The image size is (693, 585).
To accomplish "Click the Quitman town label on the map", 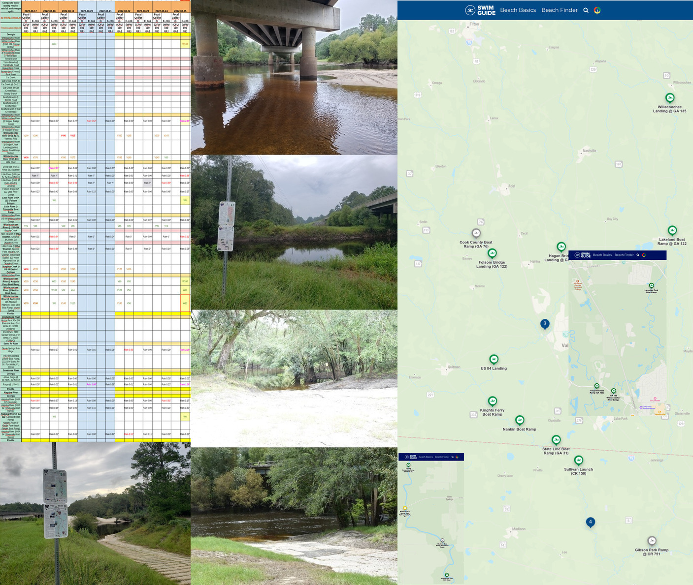I will pyautogui.click(x=454, y=367).
